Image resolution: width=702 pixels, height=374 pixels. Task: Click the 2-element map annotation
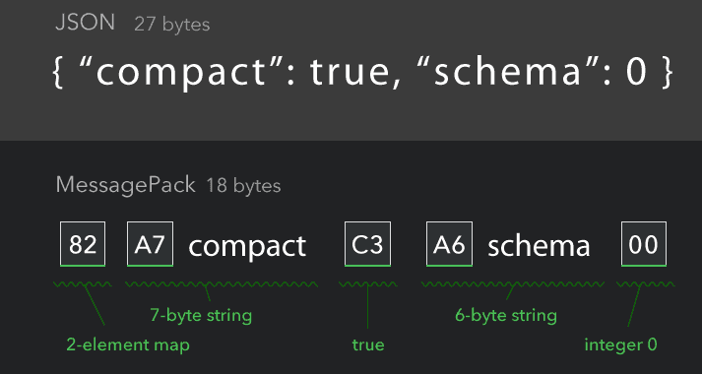click(x=128, y=344)
